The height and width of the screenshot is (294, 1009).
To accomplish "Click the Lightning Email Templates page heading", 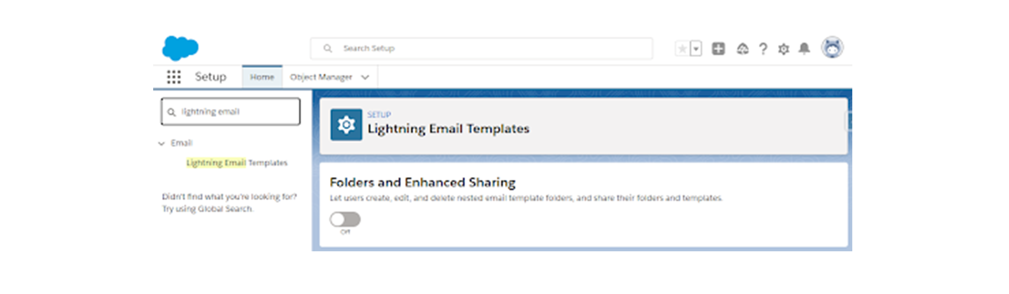I will (x=448, y=129).
